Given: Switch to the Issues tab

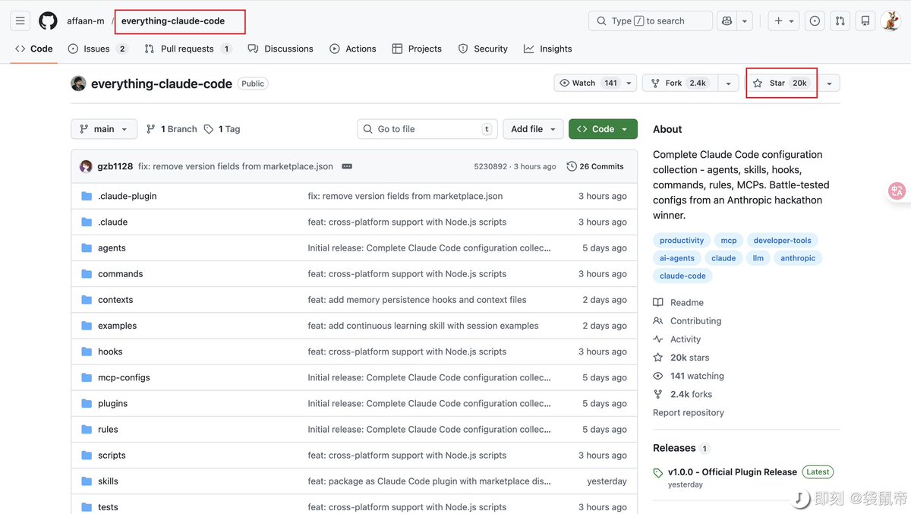Looking at the screenshot, I should (x=98, y=49).
